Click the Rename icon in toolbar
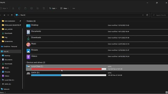 coord(31,8)
